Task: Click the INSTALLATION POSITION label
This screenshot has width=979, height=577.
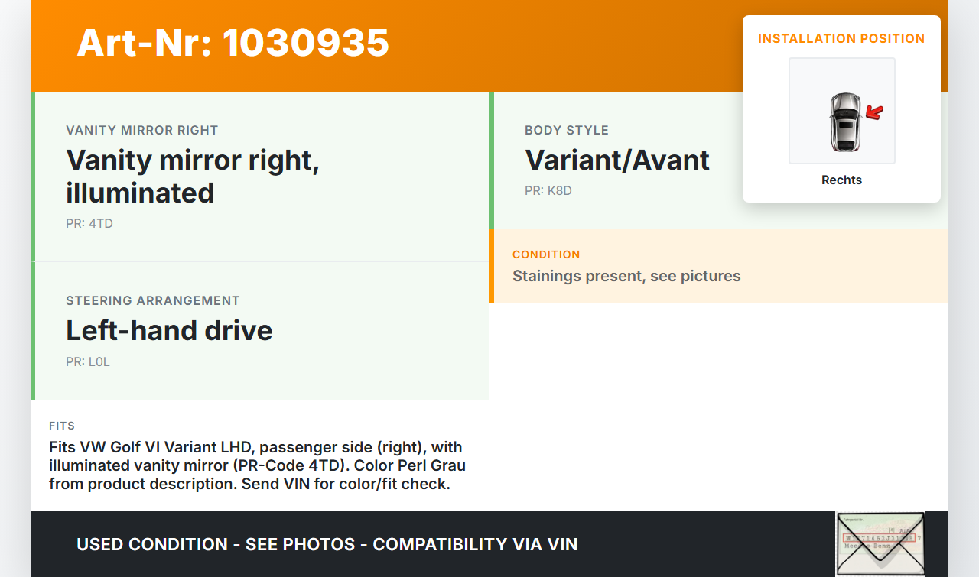Action: coord(841,38)
